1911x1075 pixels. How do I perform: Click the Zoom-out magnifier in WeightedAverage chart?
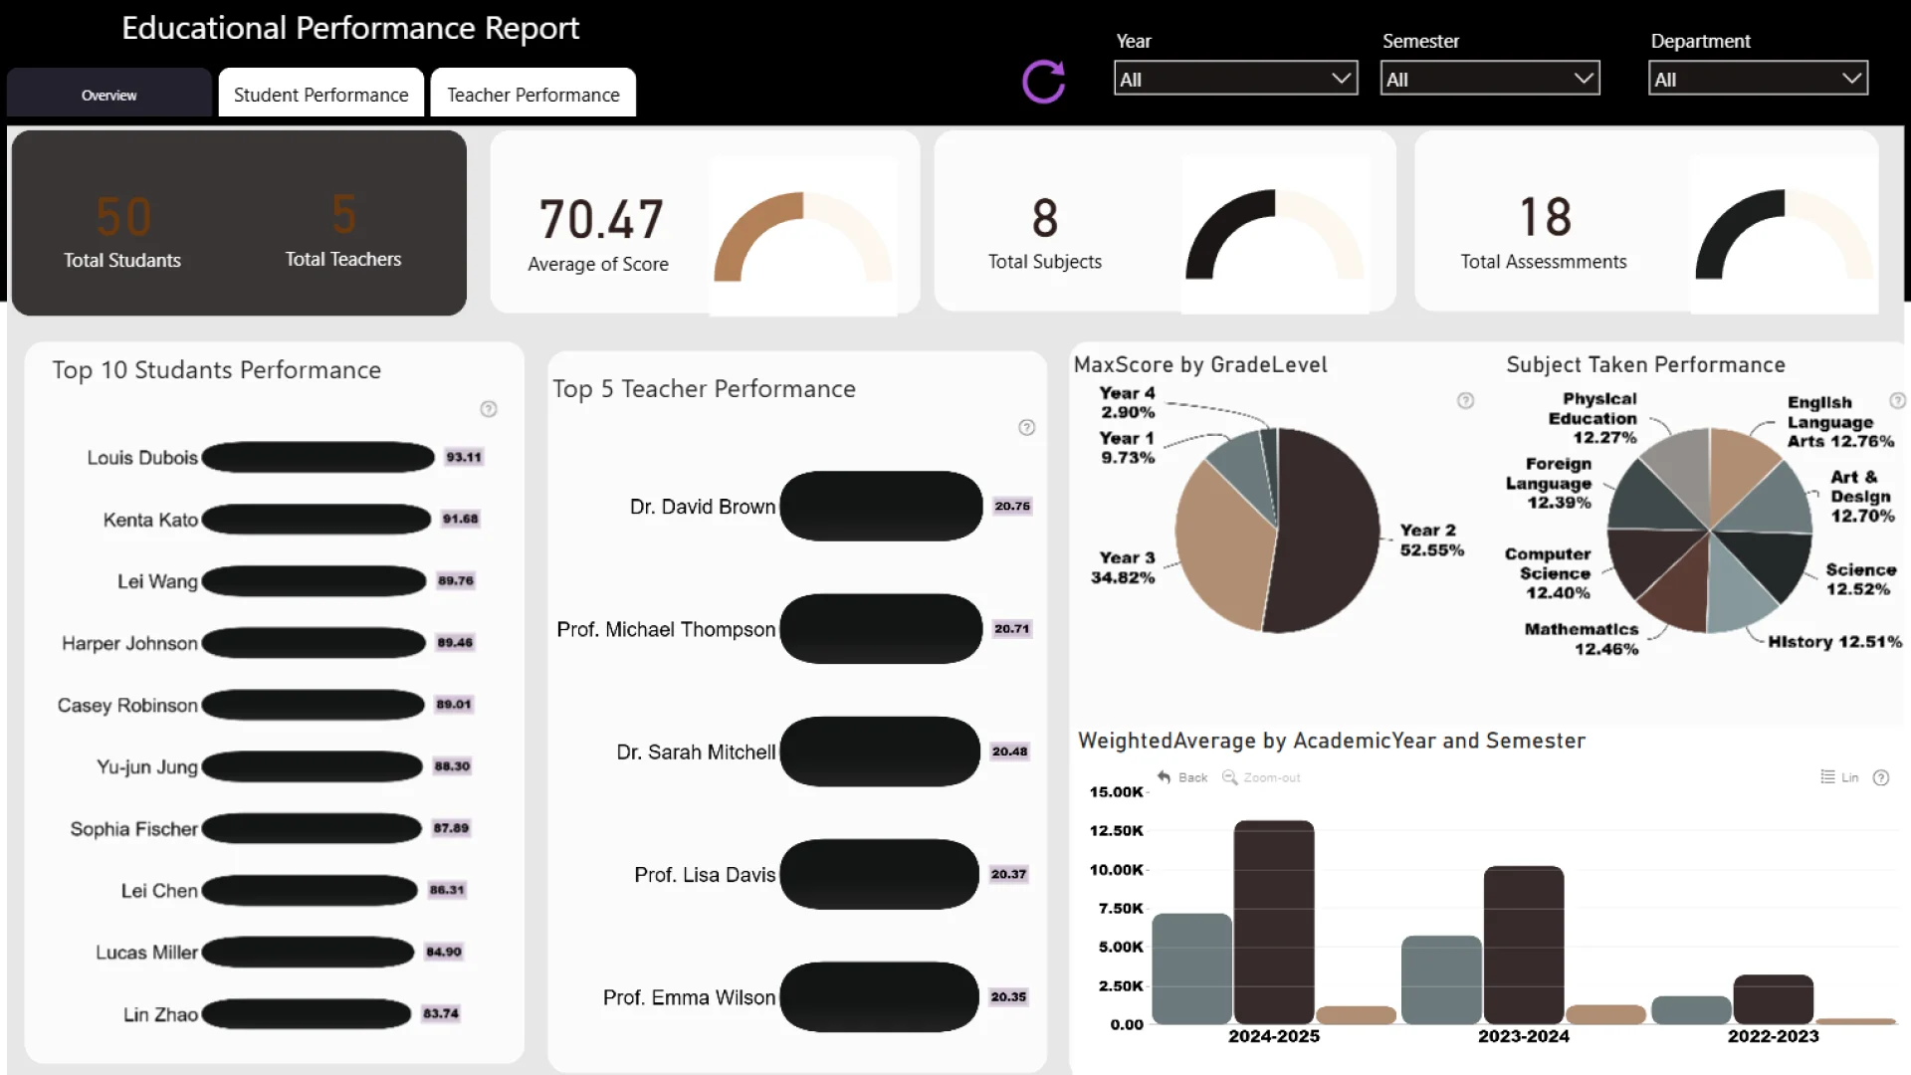(x=1230, y=777)
